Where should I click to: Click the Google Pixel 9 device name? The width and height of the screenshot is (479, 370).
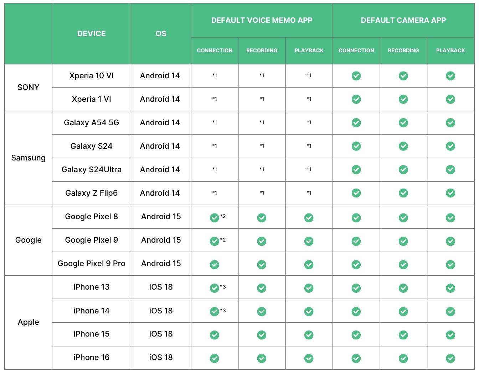click(91, 240)
